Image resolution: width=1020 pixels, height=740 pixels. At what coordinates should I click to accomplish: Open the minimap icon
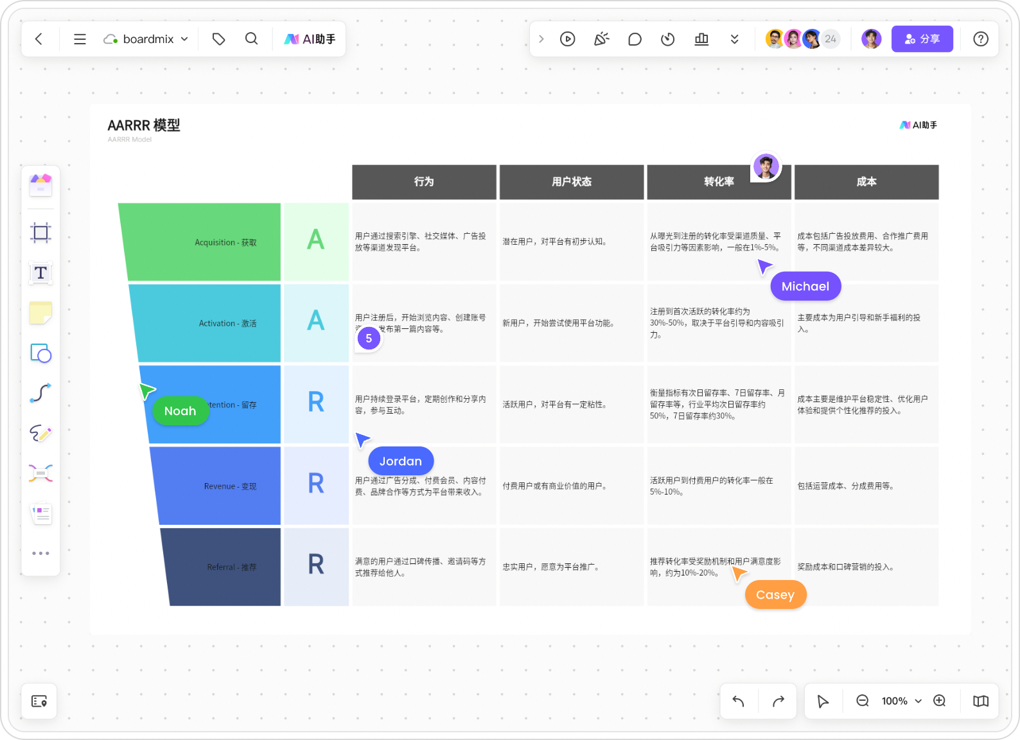981,701
